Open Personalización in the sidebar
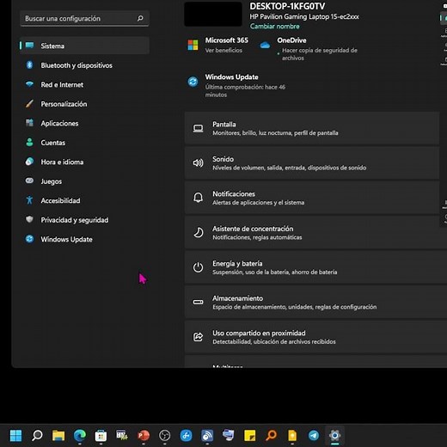This screenshot has width=447, height=447. (84, 104)
